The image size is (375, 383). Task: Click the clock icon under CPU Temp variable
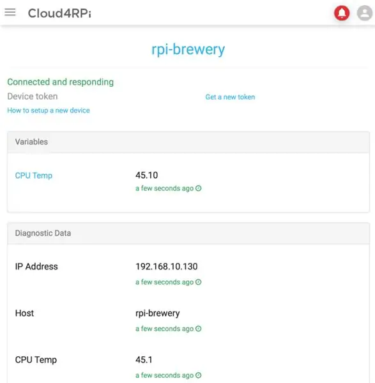pos(199,188)
